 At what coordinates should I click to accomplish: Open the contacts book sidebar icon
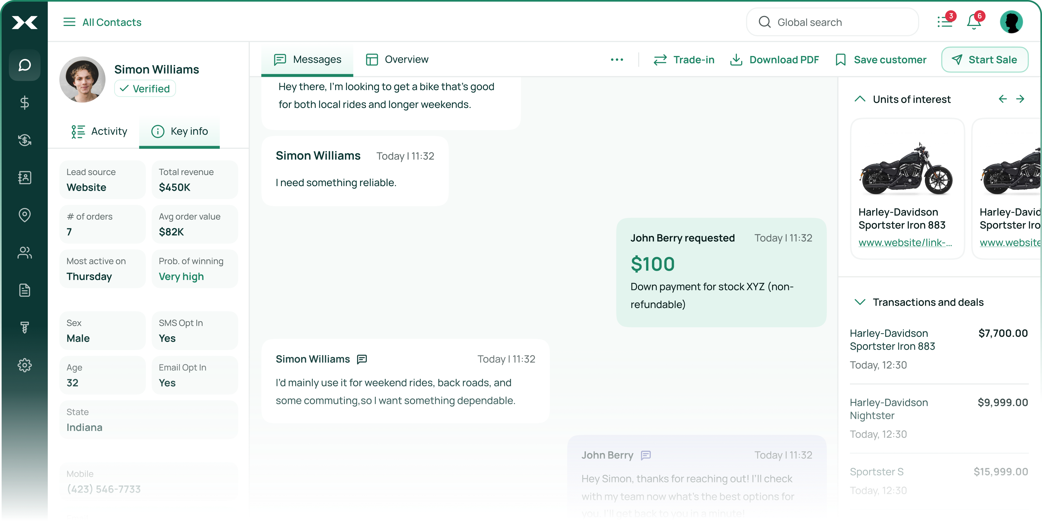(x=25, y=177)
